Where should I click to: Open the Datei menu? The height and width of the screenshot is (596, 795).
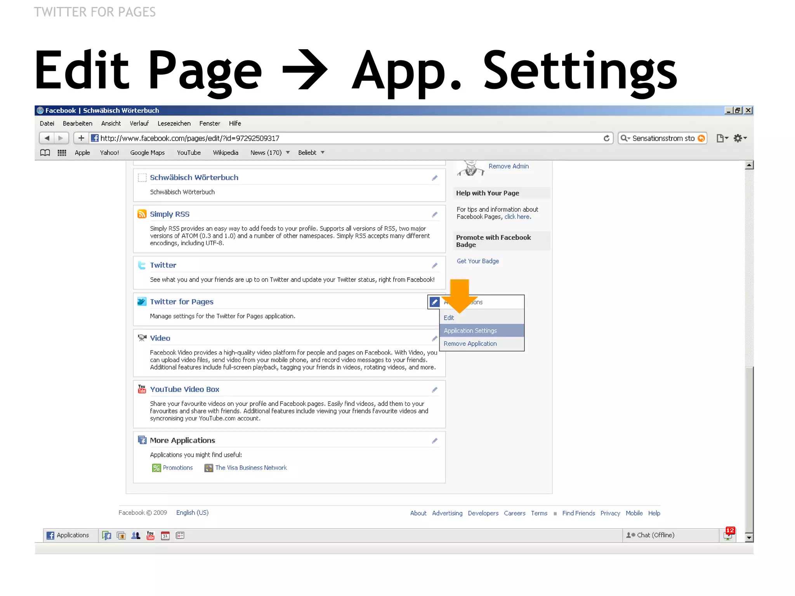[x=47, y=123]
